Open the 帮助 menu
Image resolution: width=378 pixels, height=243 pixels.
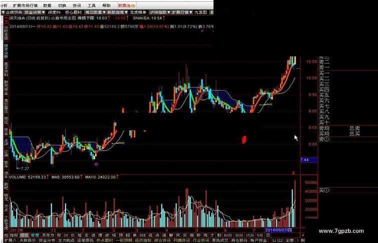(x=106, y=5)
